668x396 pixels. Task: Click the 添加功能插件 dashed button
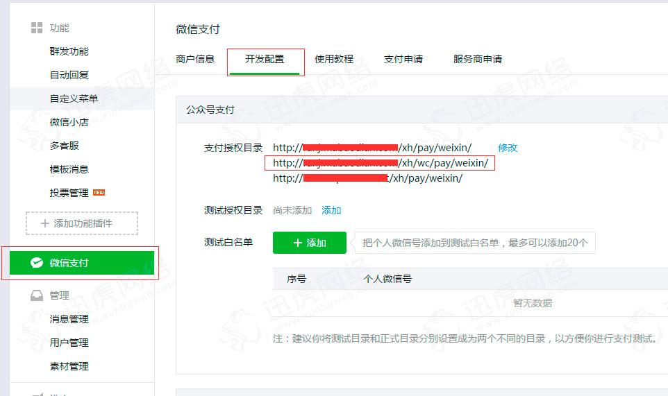click(82, 223)
